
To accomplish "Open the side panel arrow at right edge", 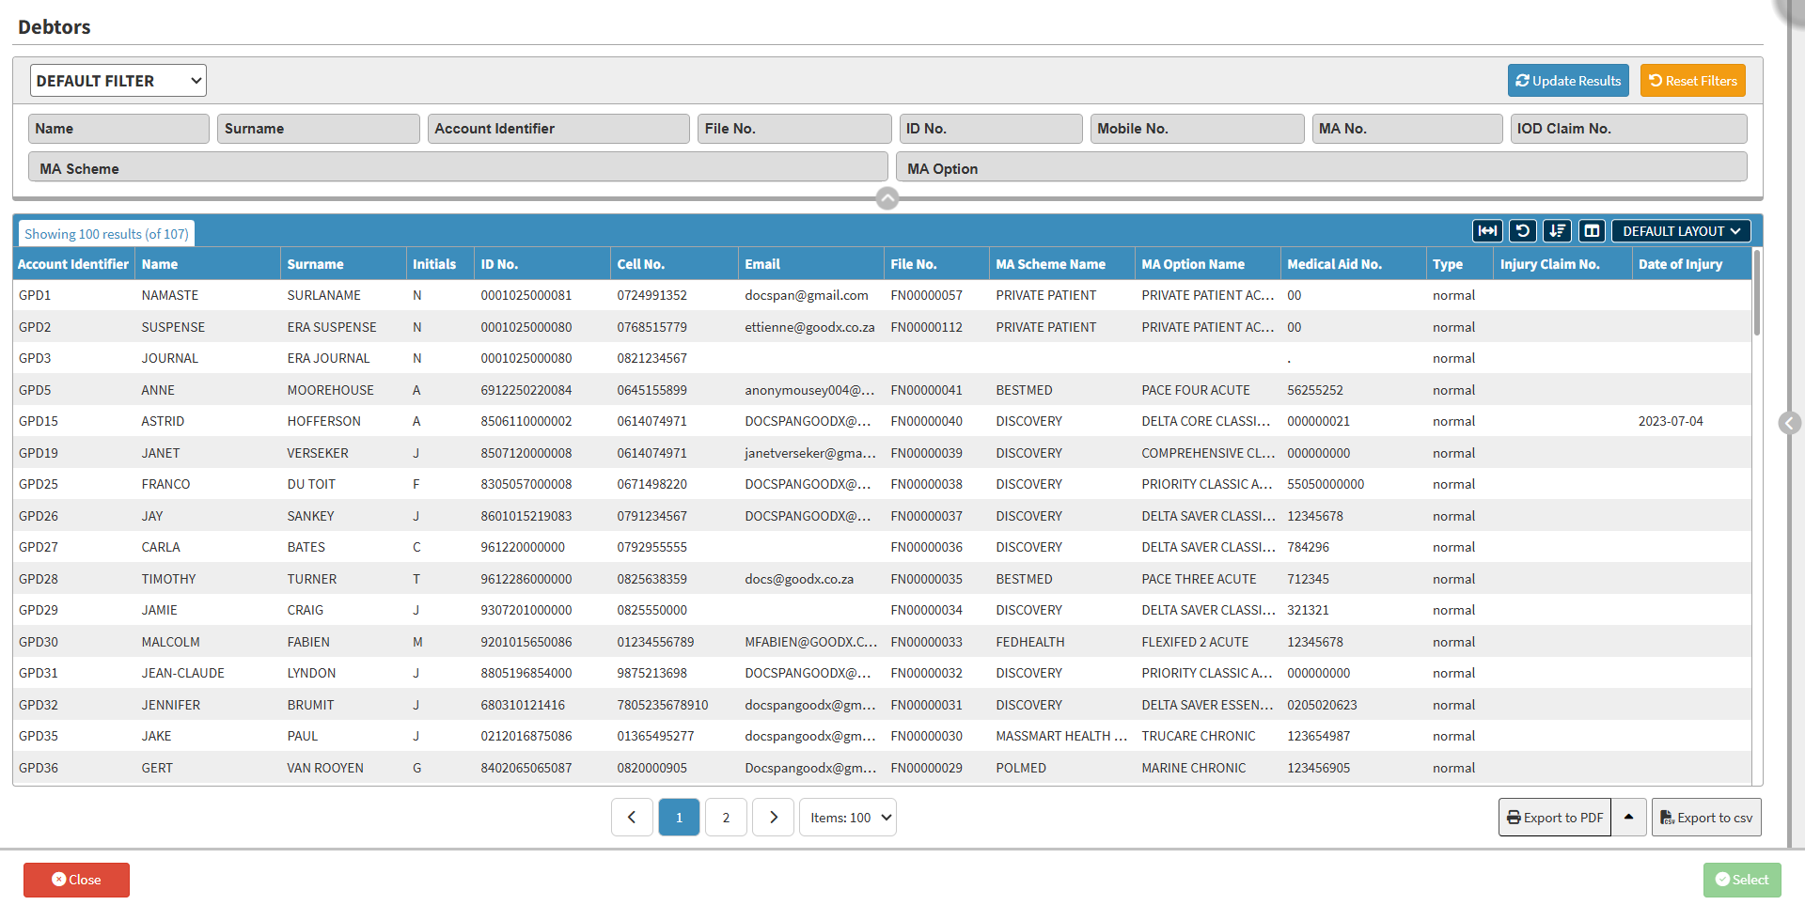I will point(1790,423).
